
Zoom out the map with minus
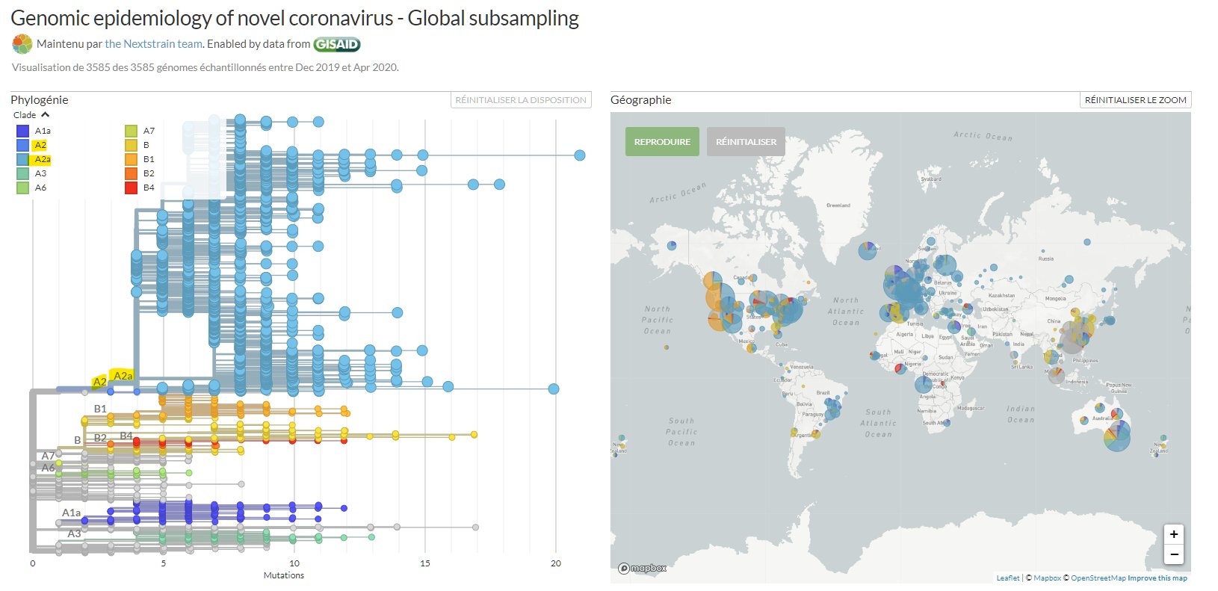tap(1174, 554)
